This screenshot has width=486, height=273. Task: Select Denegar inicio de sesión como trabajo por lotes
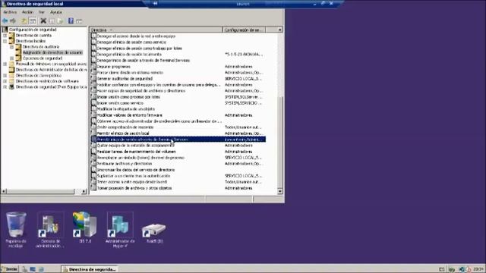tap(178, 49)
